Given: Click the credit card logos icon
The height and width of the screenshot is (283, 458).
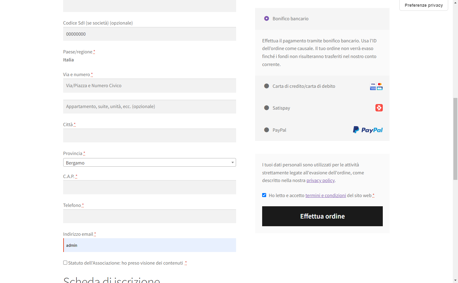Looking at the screenshot, I should tap(376, 86).
